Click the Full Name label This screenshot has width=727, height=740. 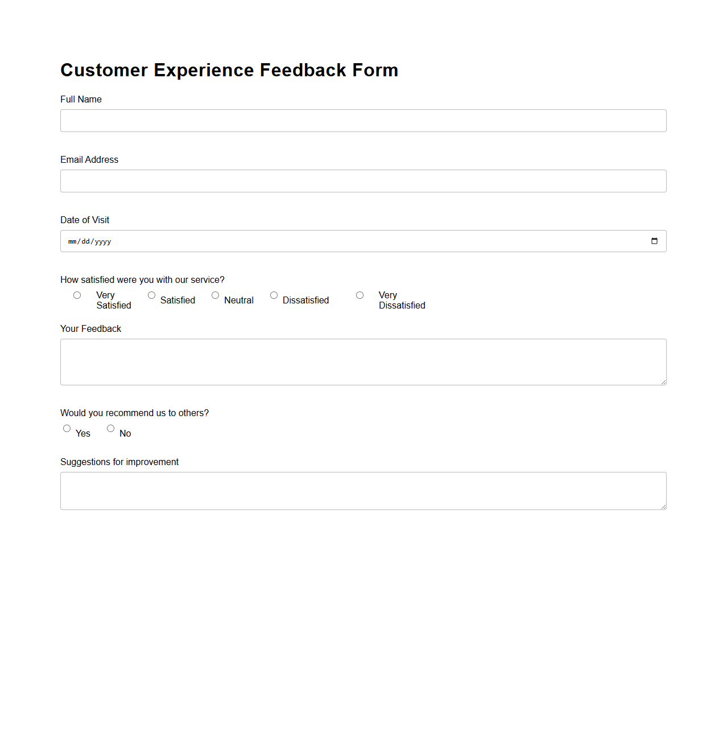(81, 99)
